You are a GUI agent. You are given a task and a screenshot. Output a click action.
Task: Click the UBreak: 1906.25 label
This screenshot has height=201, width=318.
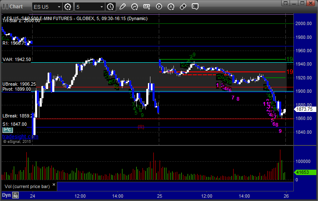click(x=19, y=84)
